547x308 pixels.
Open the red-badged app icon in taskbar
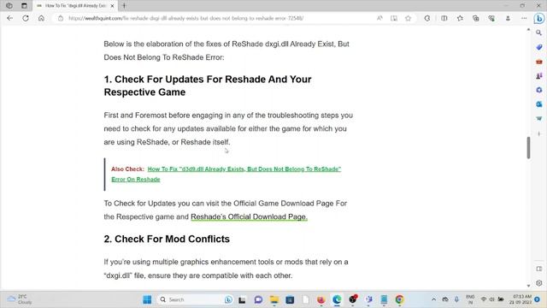(353, 299)
